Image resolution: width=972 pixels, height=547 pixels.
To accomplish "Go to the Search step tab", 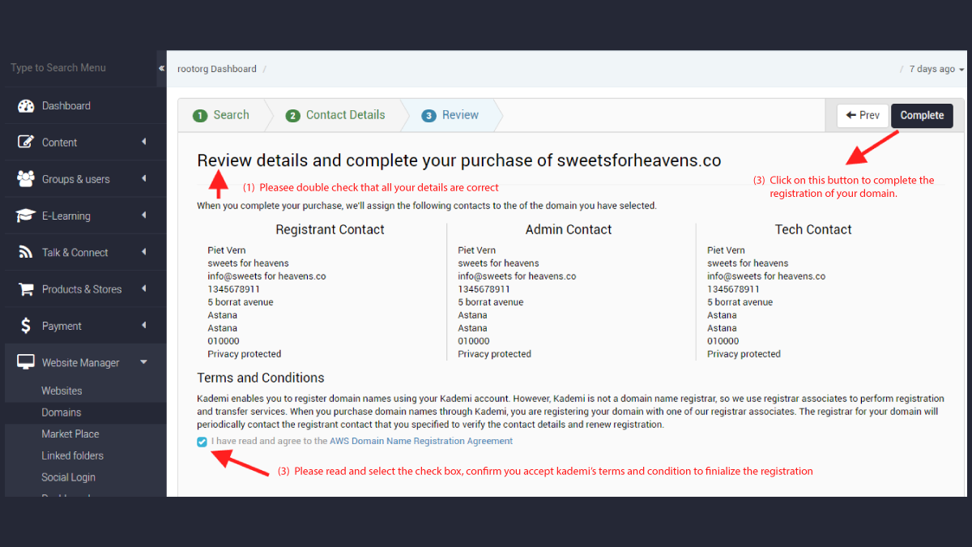I will pos(221,115).
